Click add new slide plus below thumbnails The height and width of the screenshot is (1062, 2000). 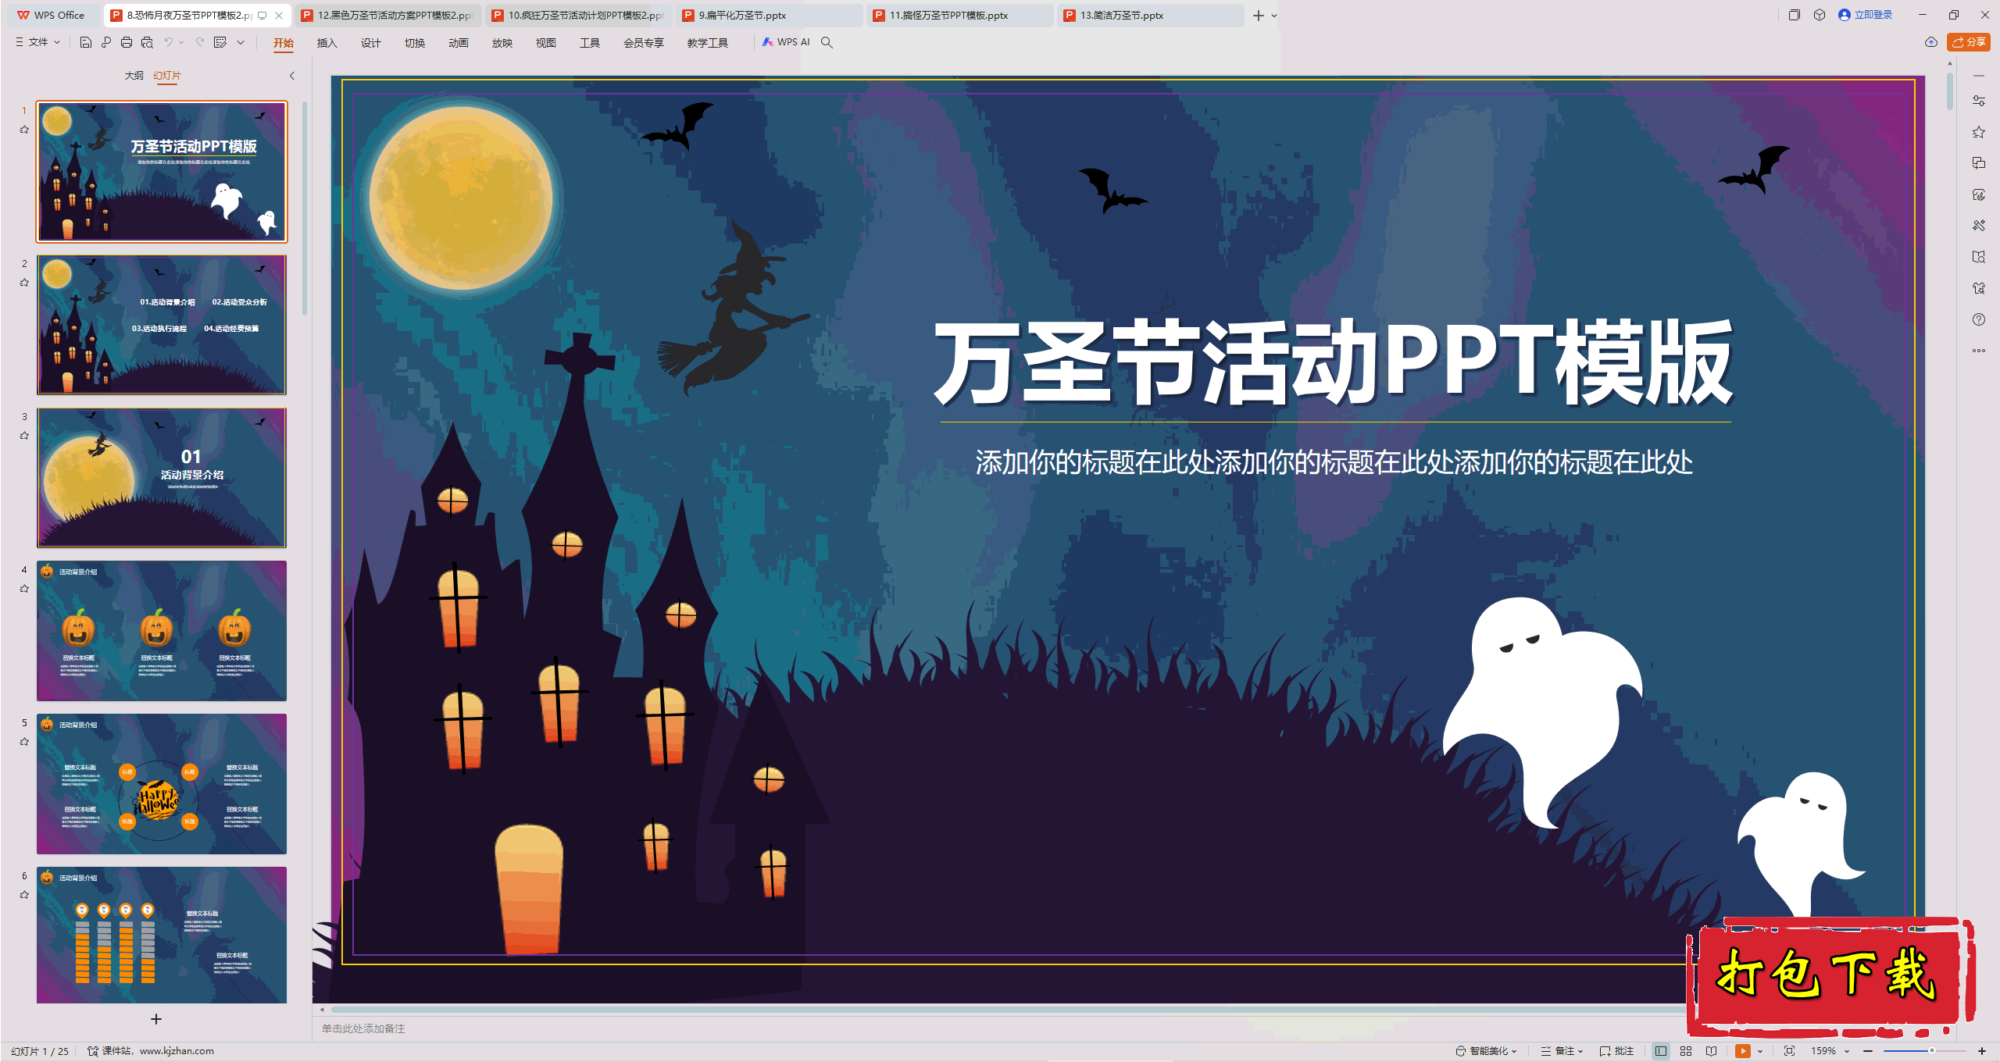156,1019
